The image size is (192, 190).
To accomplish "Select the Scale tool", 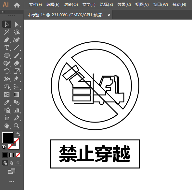I will pyautogui.click(x=17, y=71).
